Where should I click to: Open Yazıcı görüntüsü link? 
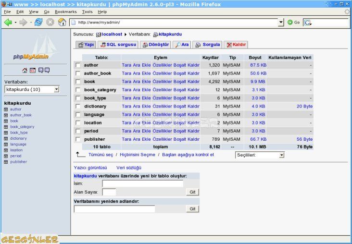click(x=90, y=168)
